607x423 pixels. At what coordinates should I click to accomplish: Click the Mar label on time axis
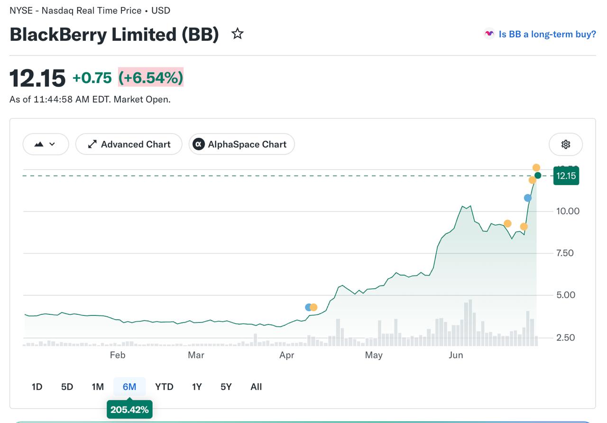point(196,355)
